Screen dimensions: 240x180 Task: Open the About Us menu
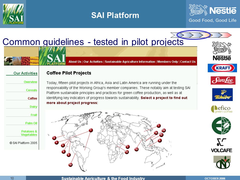coord(75,62)
